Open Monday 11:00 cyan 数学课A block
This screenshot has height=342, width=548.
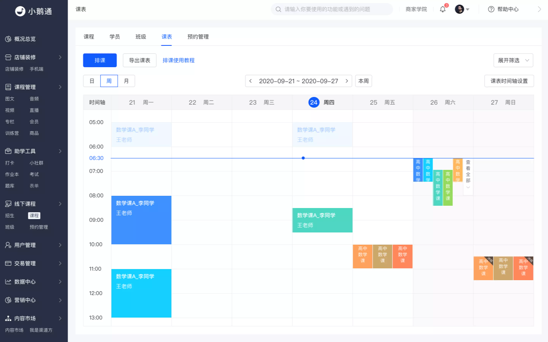[x=141, y=293]
